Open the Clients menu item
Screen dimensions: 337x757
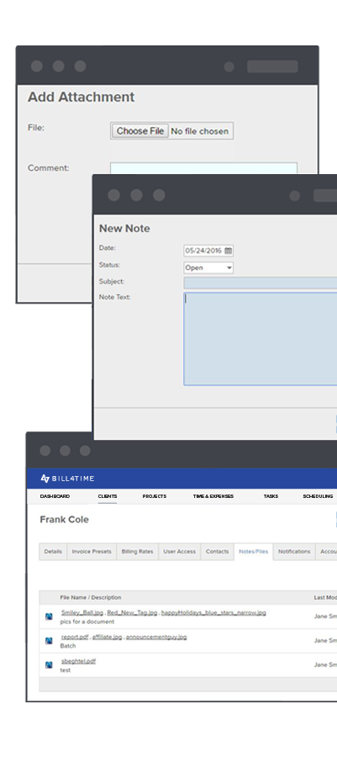(x=108, y=496)
